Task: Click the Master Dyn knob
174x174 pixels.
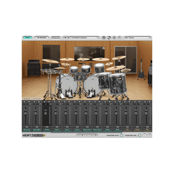Action: pyautogui.click(x=122, y=135)
